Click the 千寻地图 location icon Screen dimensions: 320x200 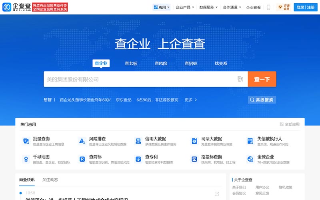tap(26, 159)
